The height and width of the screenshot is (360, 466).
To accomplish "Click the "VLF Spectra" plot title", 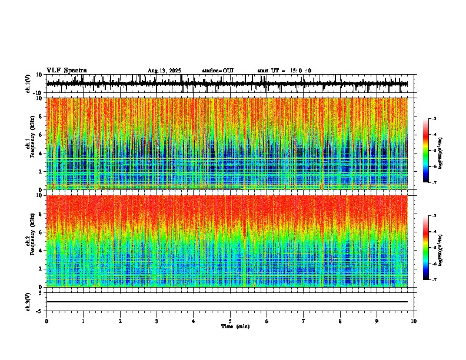I will coord(66,71).
